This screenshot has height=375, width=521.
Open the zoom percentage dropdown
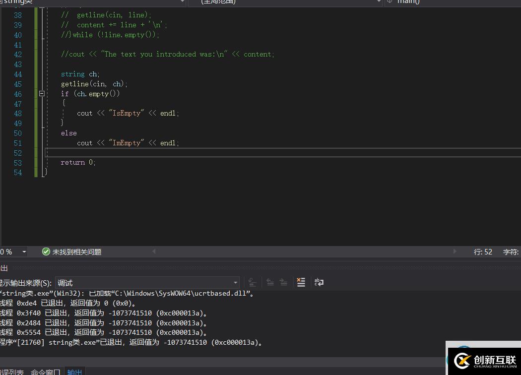[24, 252]
